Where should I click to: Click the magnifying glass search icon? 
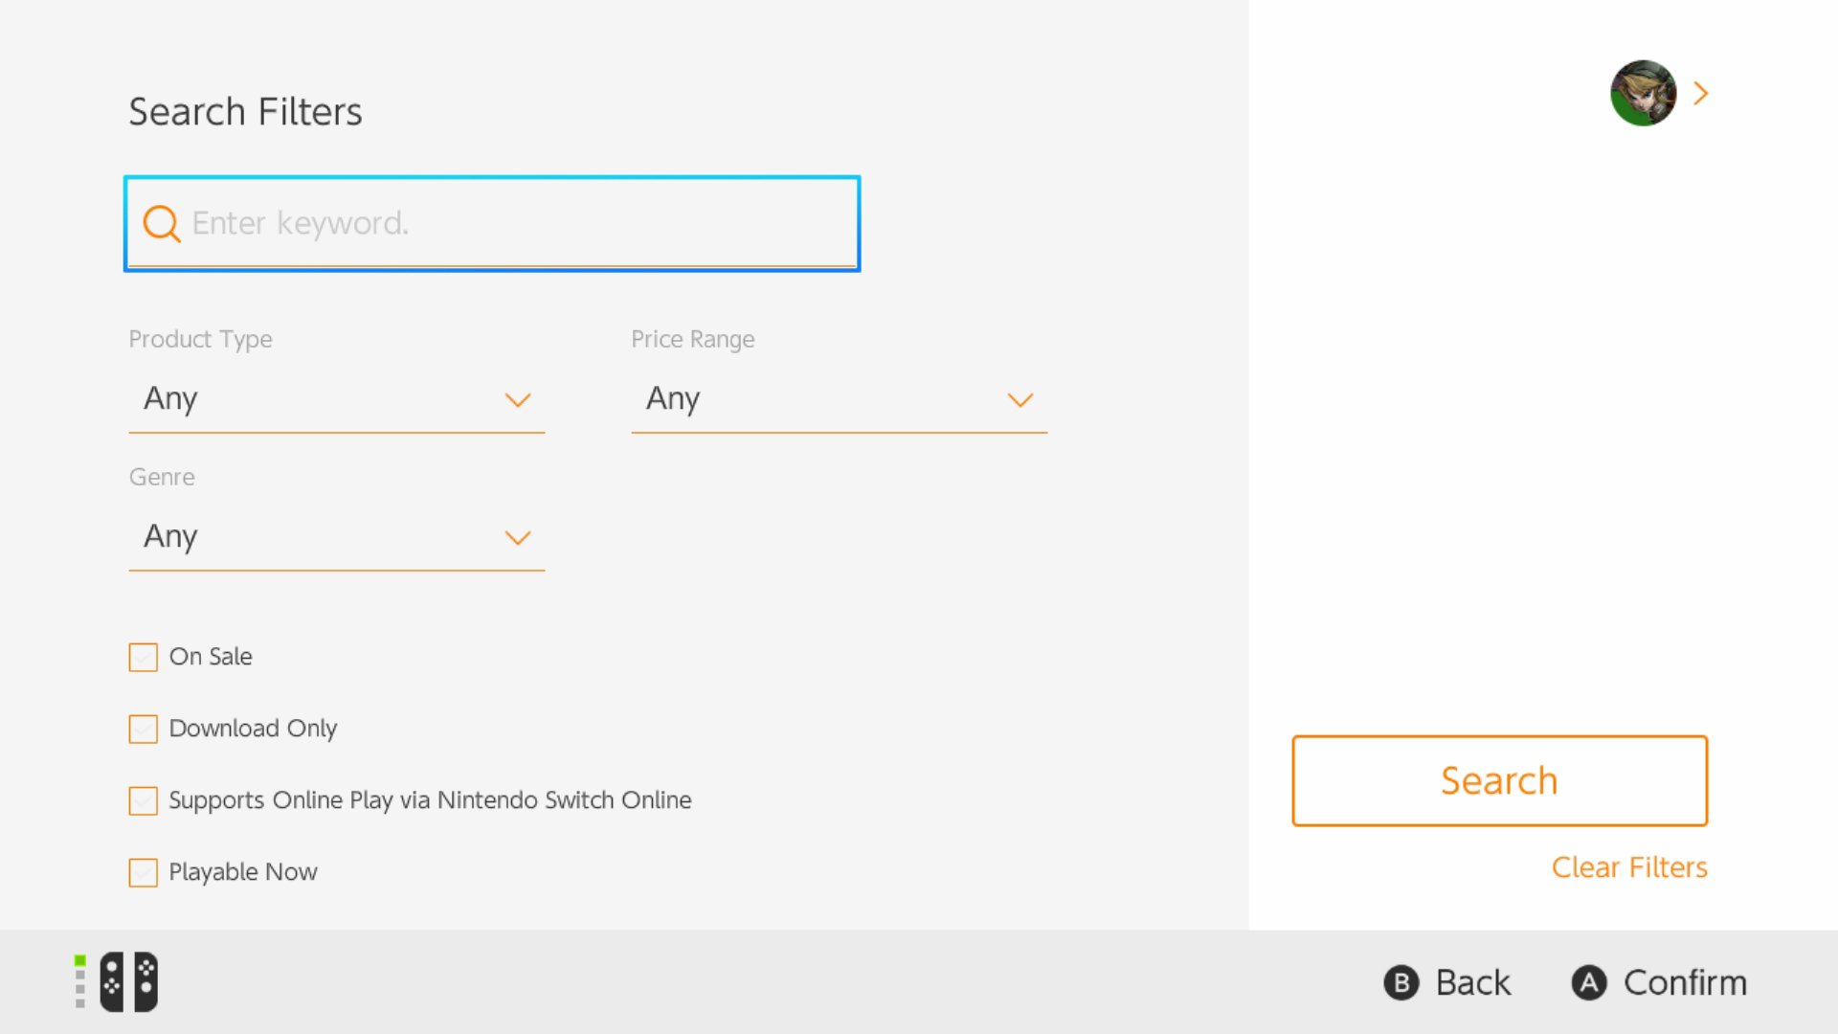(161, 224)
